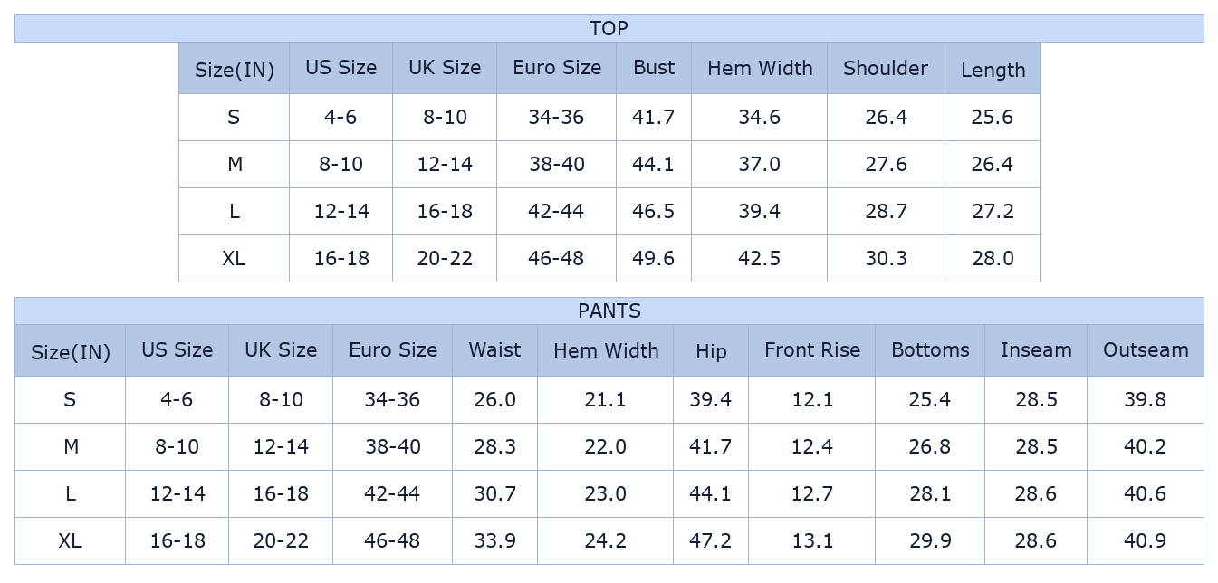Select the Bust column header in TOP table

pyautogui.click(x=654, y=68)
